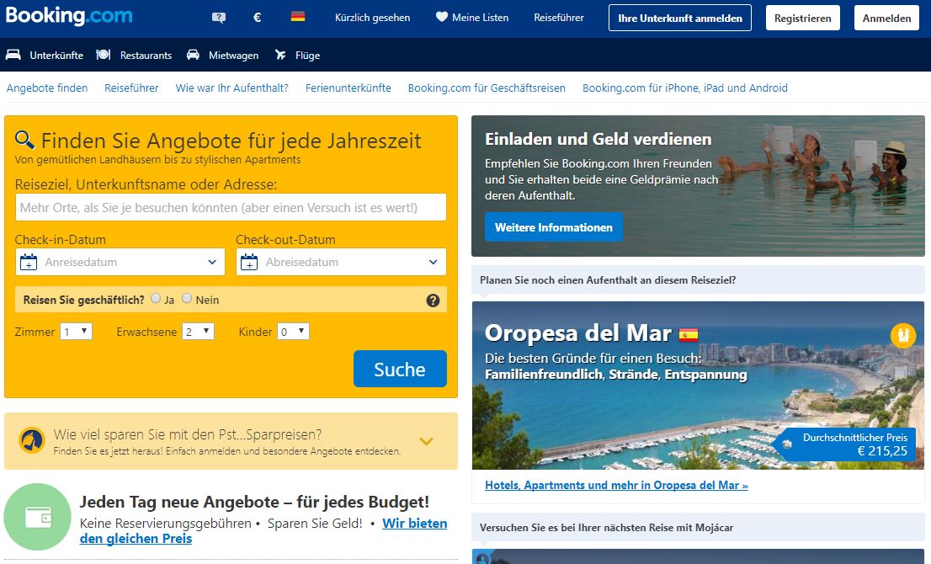
Task: Open Hotels, Apartments in Oropesa del Mar link
Action: [616, 485]
